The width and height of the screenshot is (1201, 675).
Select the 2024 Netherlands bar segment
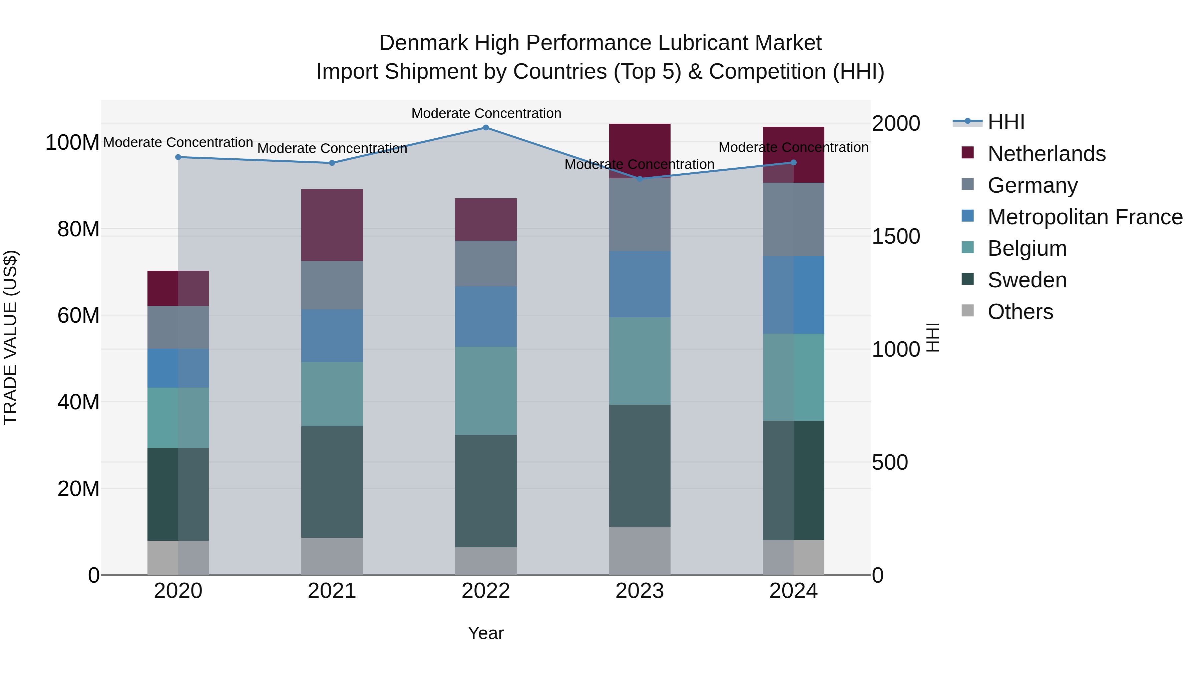[x=794, y=155]
